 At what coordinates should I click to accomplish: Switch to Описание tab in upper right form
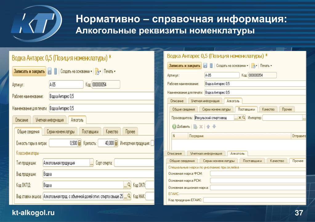pos(177,101)
